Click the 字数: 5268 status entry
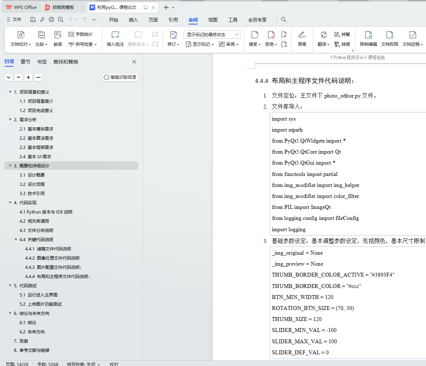 (48, 364)
